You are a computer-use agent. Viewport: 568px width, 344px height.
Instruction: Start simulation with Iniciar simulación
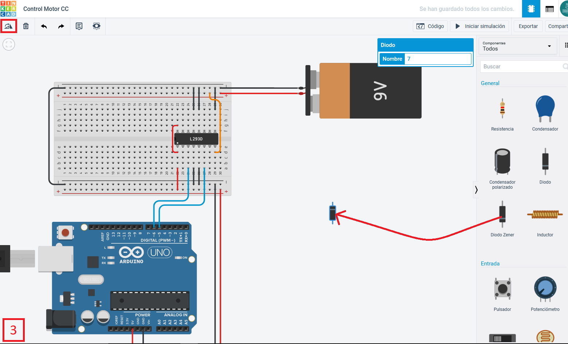point(480,26)
